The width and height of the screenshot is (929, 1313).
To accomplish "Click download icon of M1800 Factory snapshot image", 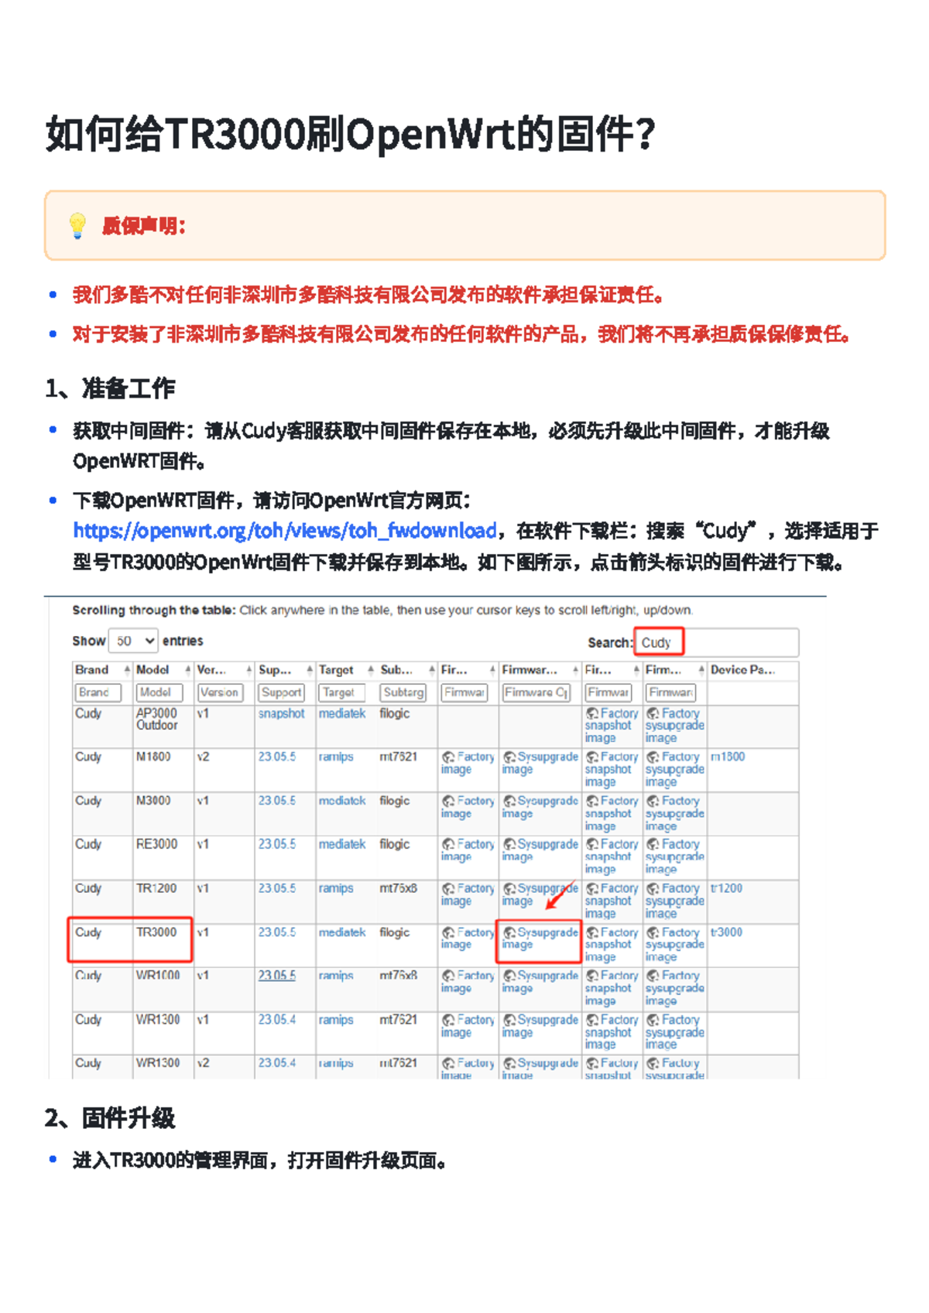I will tap(592, 757).
